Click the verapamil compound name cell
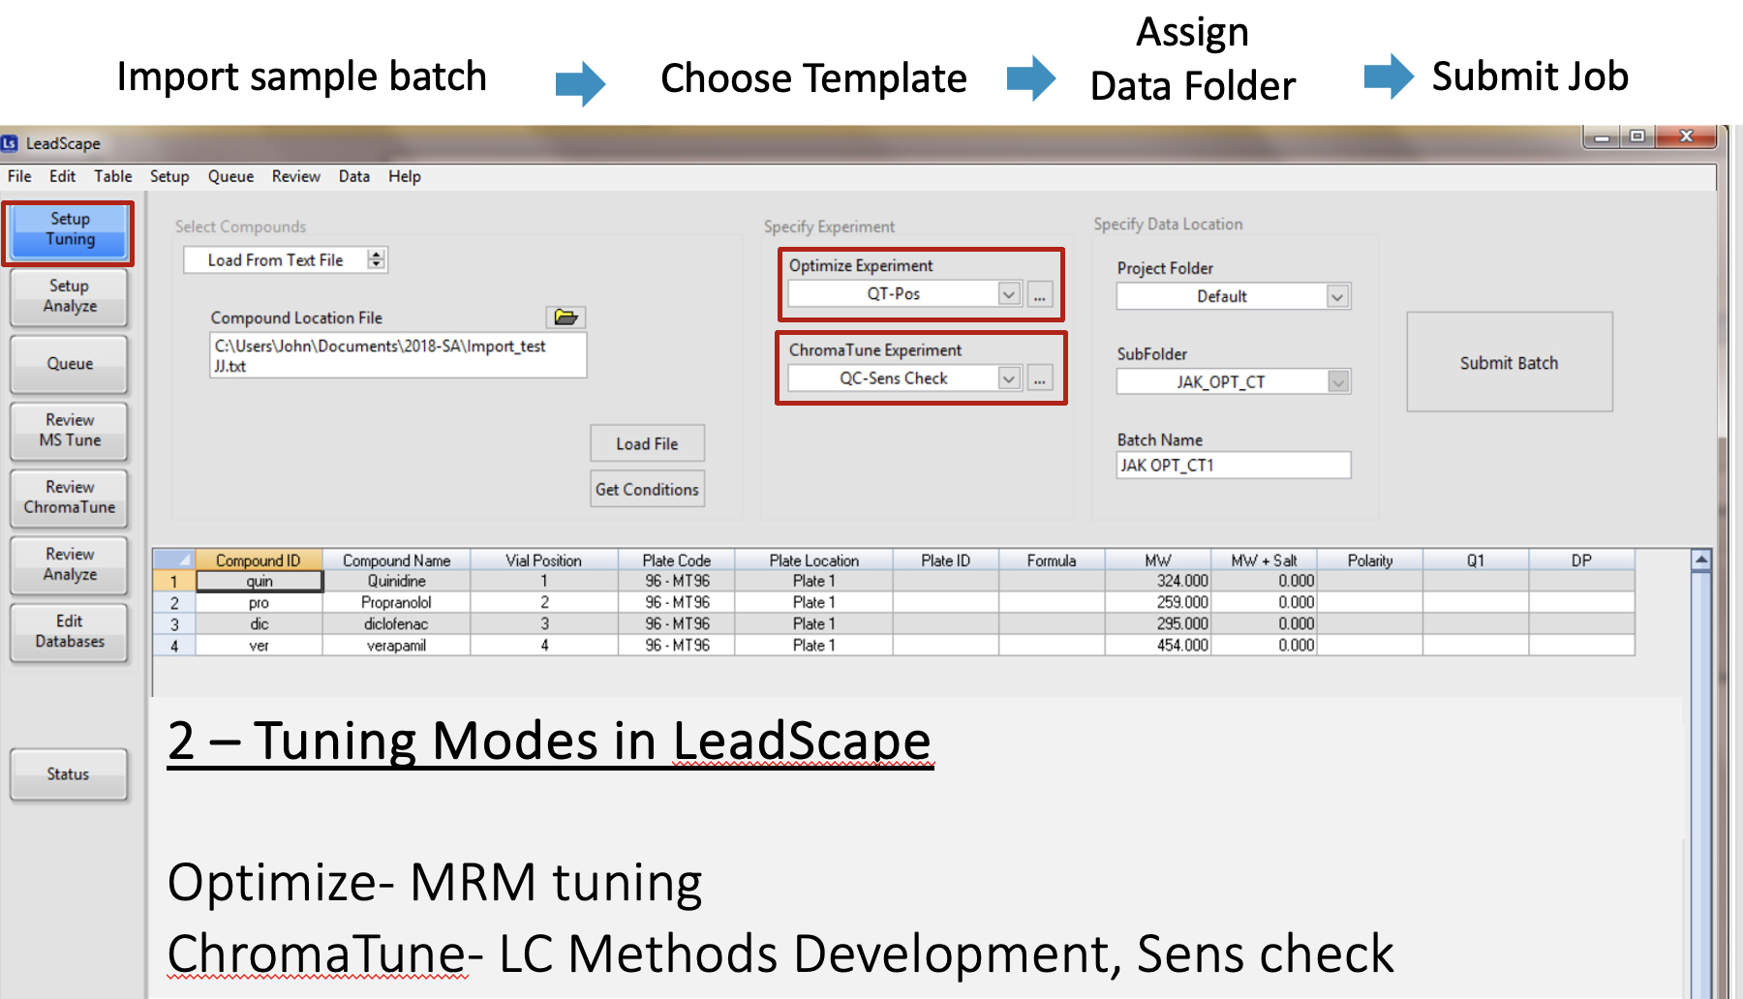The width and height of the screenshot is (1743, 999). click(396, 645)
